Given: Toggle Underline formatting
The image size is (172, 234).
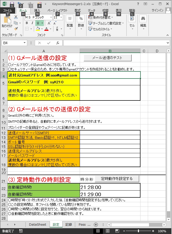Looking at the screenshot, I should [x=38, y=23].
